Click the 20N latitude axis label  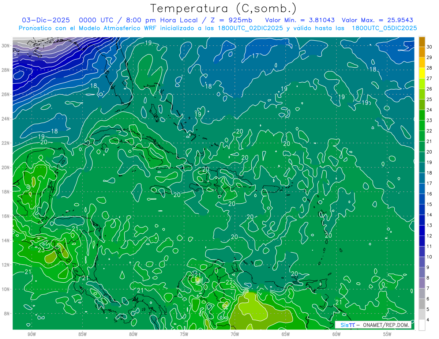(x=5, y=167)
